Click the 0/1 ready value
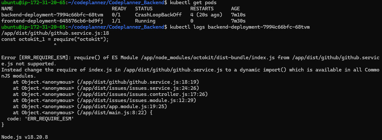Viewport: 382px width, 140px height. [116, 15]
